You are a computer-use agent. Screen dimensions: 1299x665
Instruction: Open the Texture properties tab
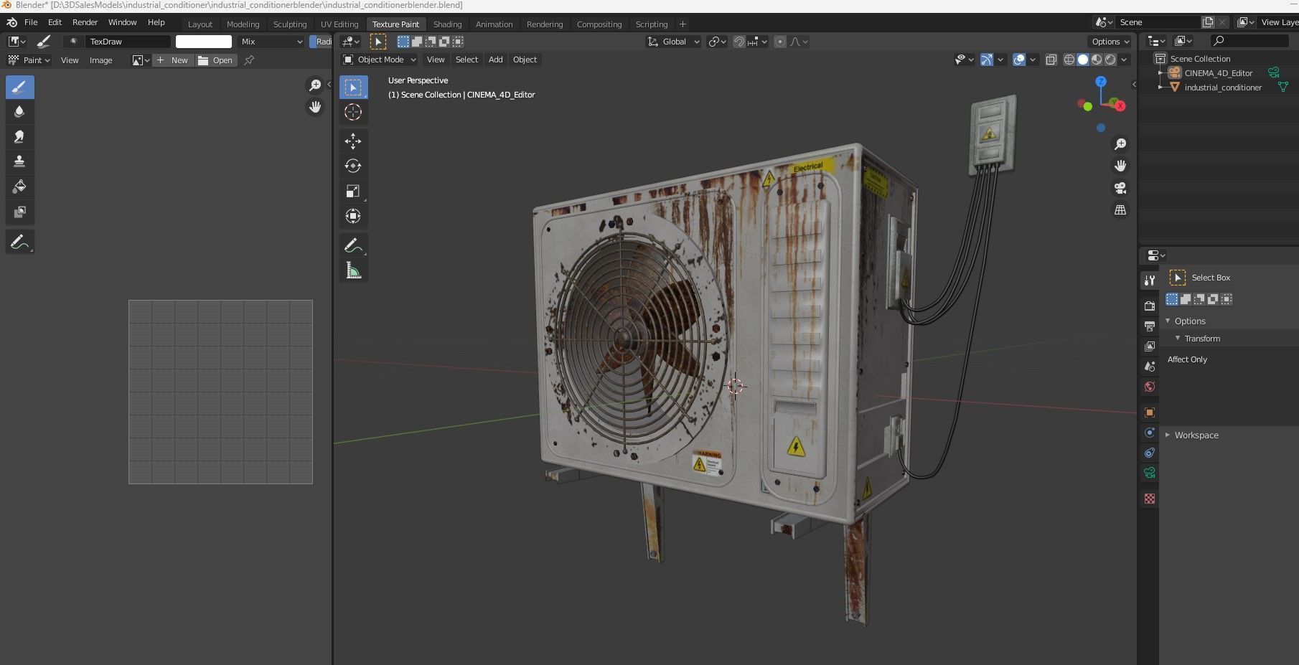[1150, 499]
